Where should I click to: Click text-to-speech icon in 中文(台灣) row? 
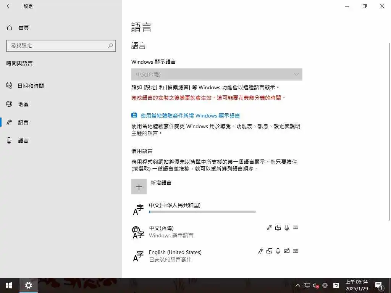(278, 227)
